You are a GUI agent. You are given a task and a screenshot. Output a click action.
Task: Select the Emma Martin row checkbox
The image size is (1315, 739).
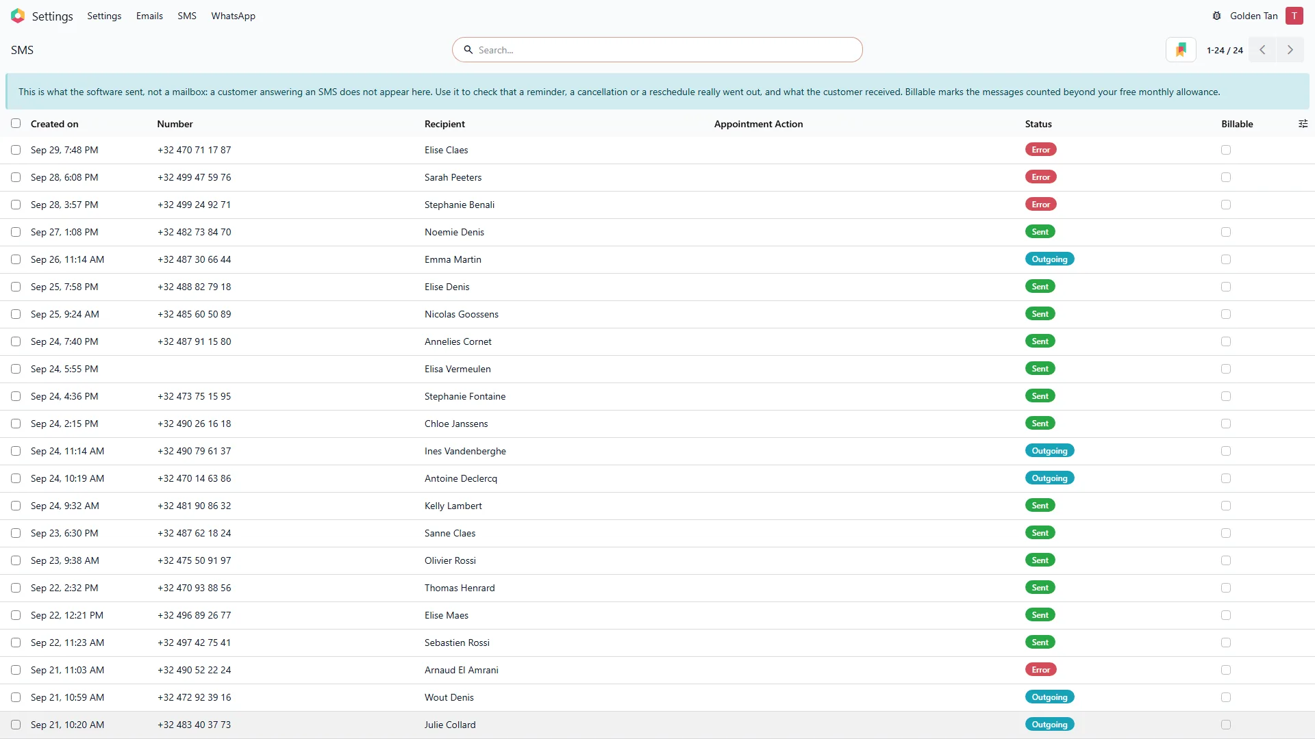[16, 259]
